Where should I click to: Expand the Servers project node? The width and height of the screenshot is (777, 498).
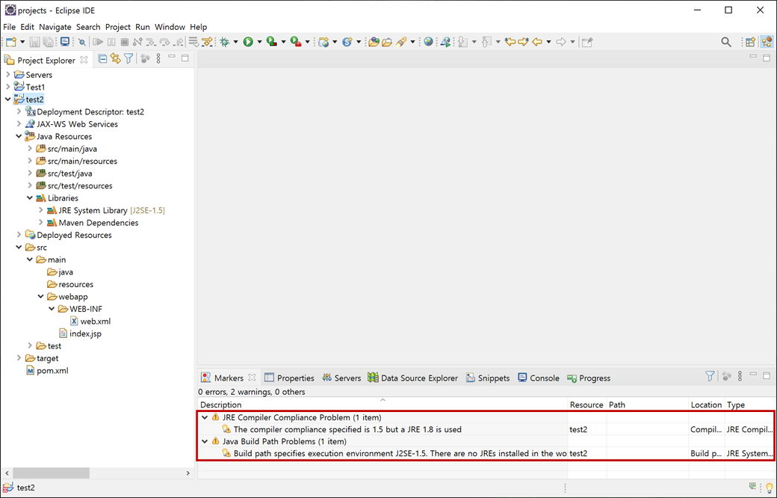(x=7, y=75)
